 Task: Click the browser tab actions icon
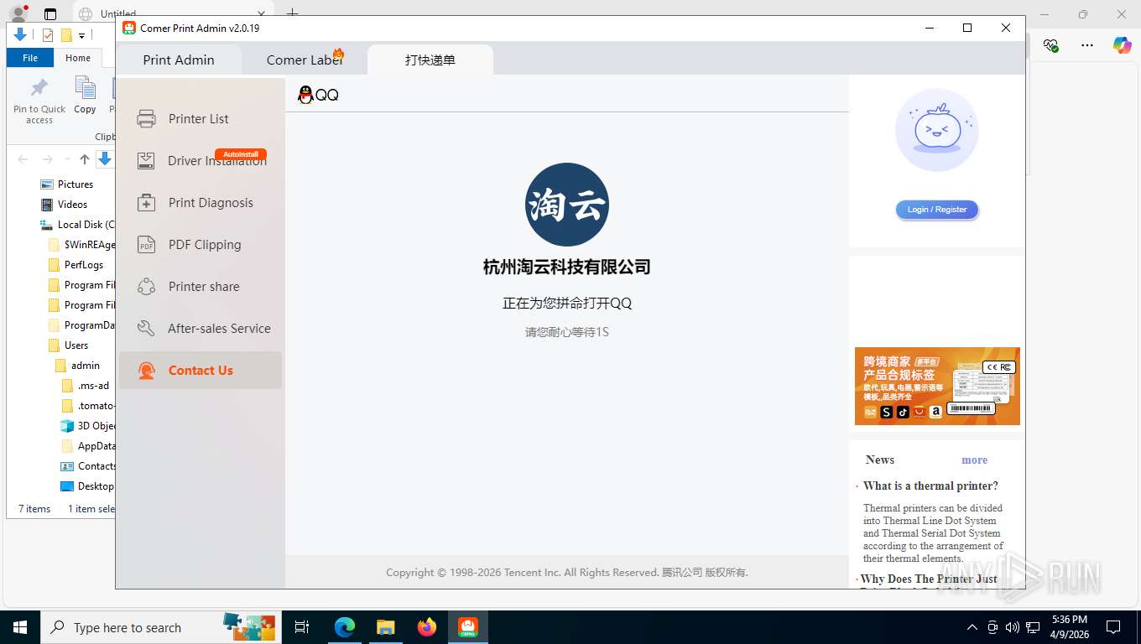tap(50, 13)
